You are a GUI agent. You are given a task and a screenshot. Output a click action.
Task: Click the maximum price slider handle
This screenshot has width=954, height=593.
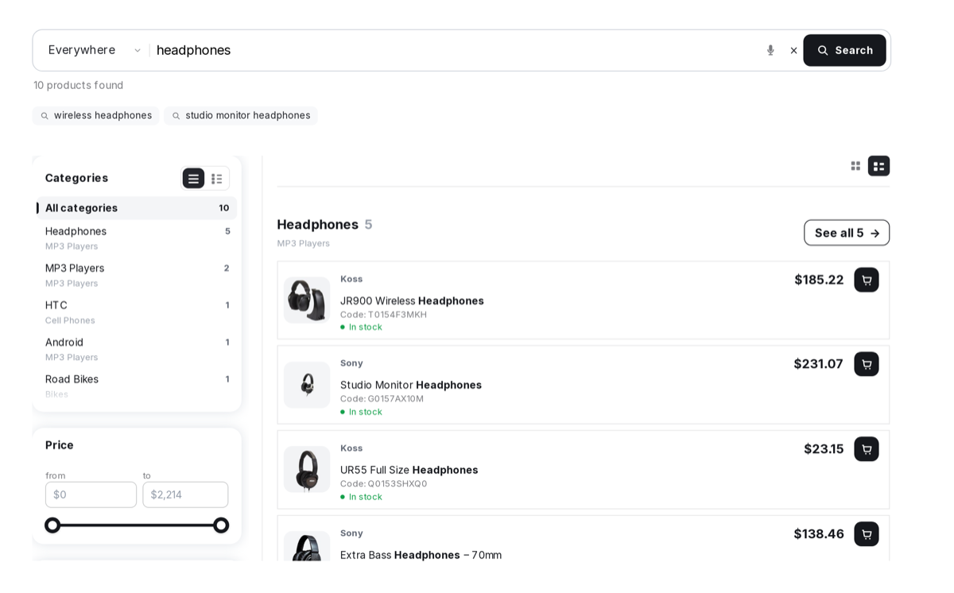tap(221, 525)
